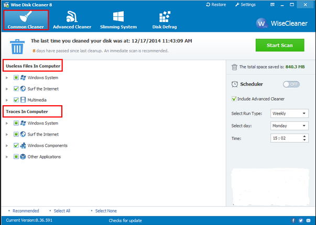Toggle Traces Surf the Internet checkbox

tap(16, 134)
